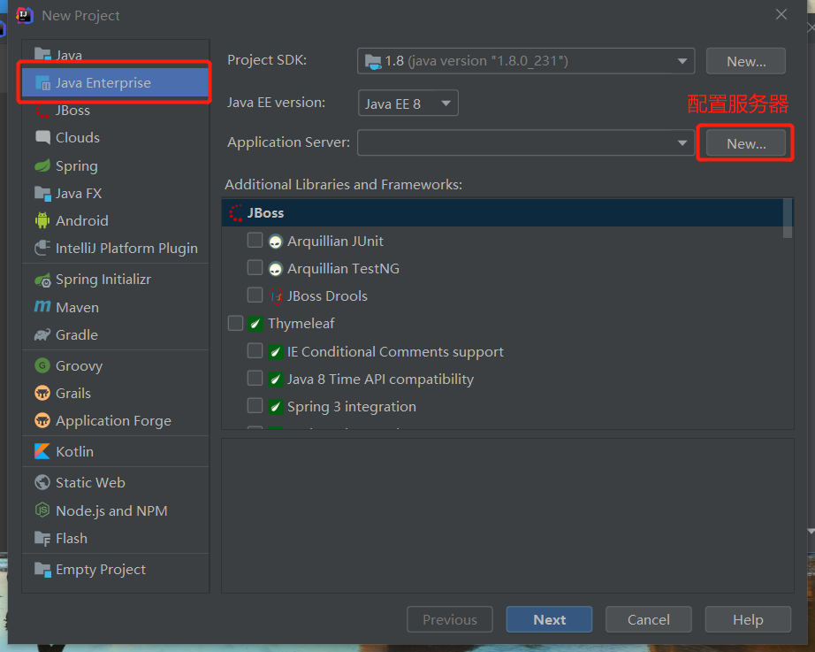Click the frameworks list scrollbar thumb
The image size is (815, 652).
click(x=788, y=218)
